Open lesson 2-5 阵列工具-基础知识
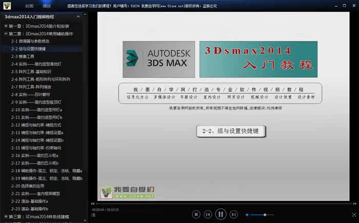This screenshot has height=223, width=359. click(31, 72)
